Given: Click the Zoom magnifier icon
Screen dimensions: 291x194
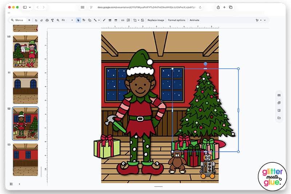Looking at the screenshot, I should [x=58, y=20].
